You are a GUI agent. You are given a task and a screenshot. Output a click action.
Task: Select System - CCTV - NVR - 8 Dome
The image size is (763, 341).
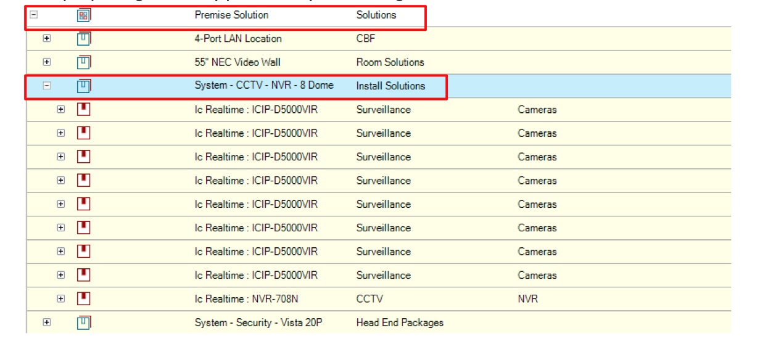264,85
